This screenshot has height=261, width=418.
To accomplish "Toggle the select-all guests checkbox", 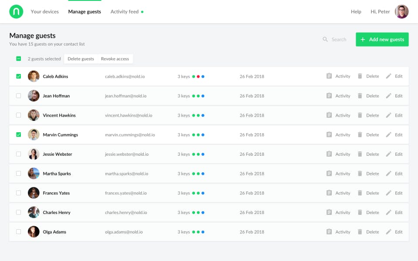I will click(x=18, y=59).
